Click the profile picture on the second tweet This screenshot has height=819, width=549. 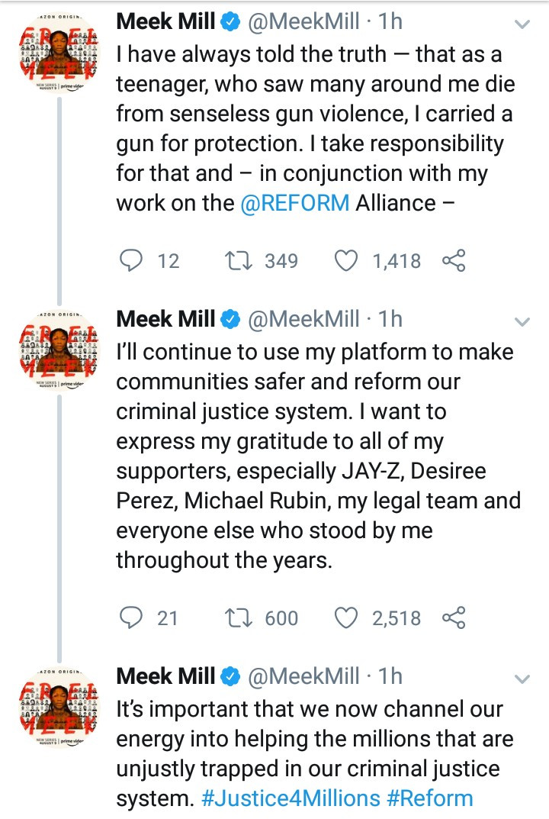[59, 350]
